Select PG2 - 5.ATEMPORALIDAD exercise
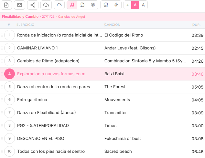Screen dimensions: 205x158 43,126
